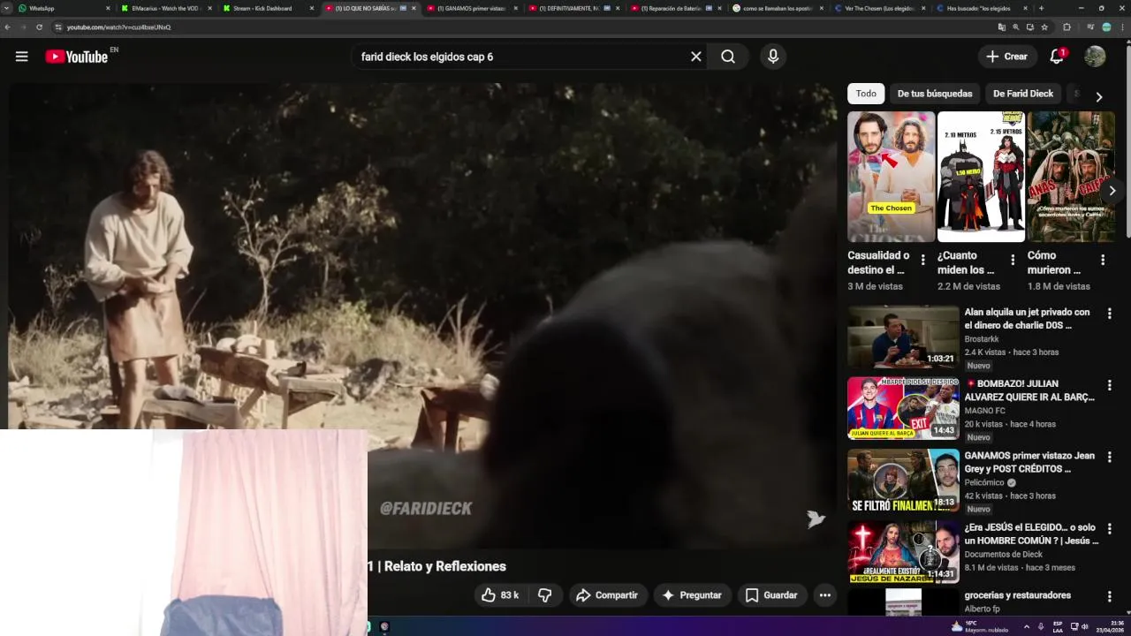The image size is (1131, 636).
Task: Go back in browser history
Action: tap(8, 27)
